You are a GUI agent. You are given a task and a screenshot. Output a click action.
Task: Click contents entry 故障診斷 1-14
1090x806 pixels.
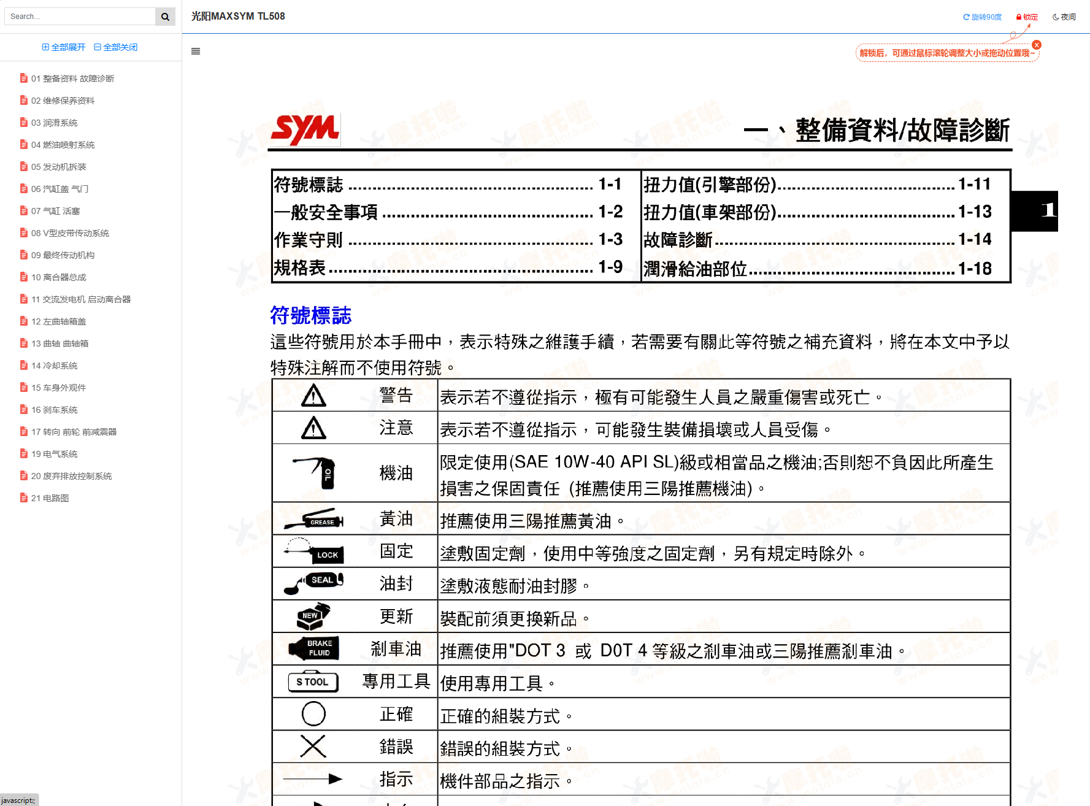[818, 240]
